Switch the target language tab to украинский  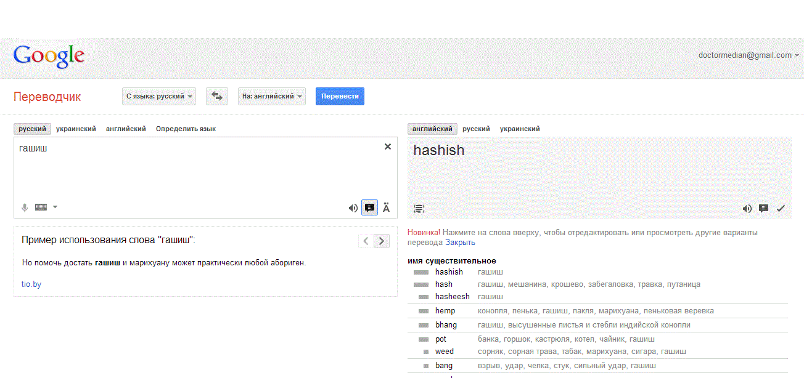tap(520, 129)
